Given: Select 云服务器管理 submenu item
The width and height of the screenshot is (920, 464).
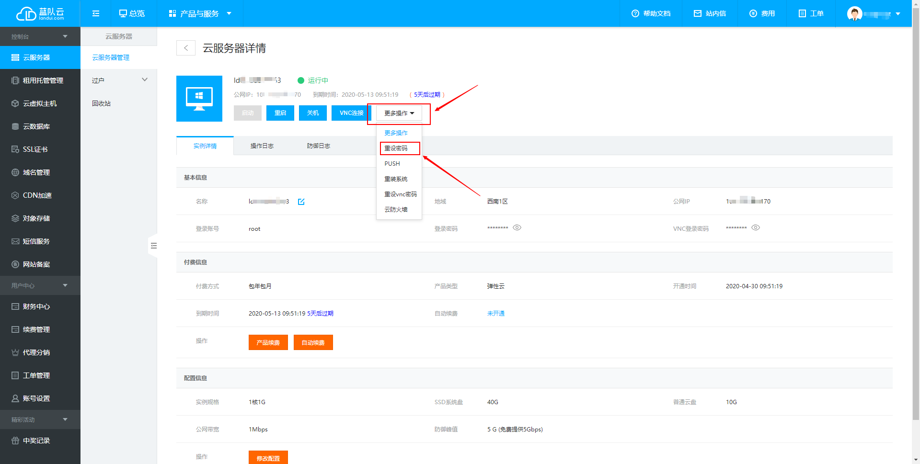Looking at the screenshot, I should 119,57.
